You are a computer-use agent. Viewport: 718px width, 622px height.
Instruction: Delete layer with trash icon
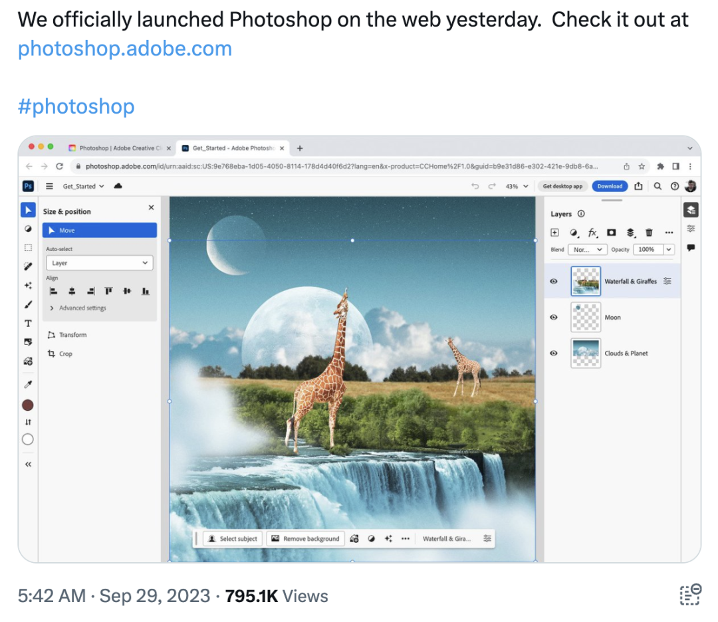(x=649, y=233)
